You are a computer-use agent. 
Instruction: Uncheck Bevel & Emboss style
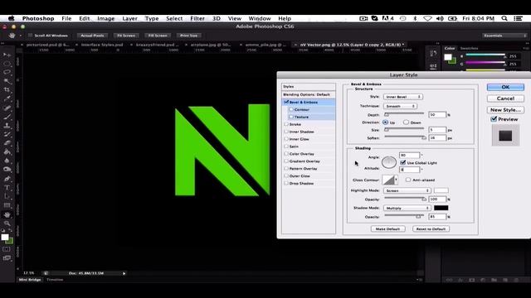286,102
